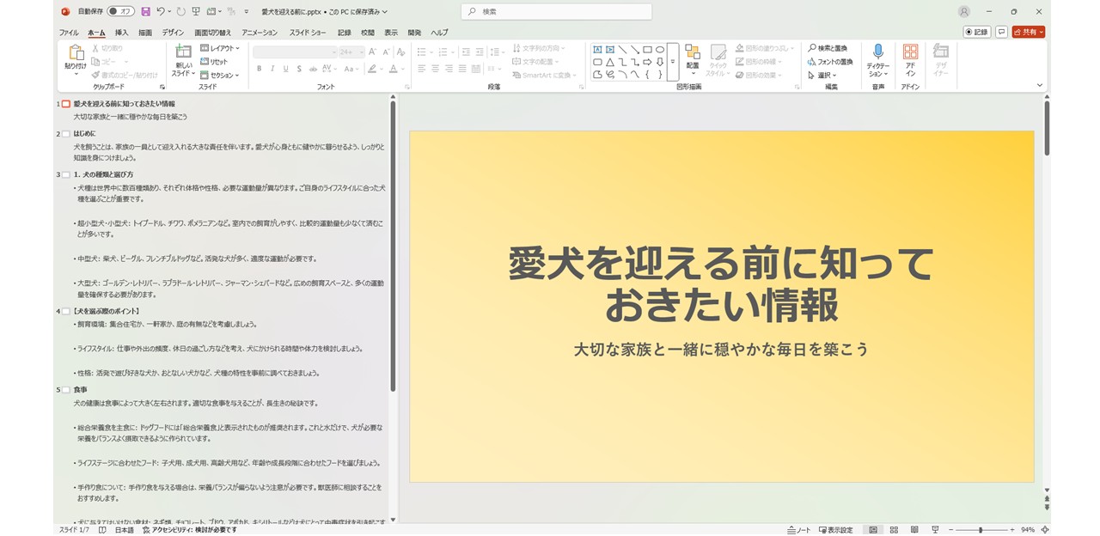The image size is (1100, 536).
Task: Click zoom out minus button
Action: point(950,530)
